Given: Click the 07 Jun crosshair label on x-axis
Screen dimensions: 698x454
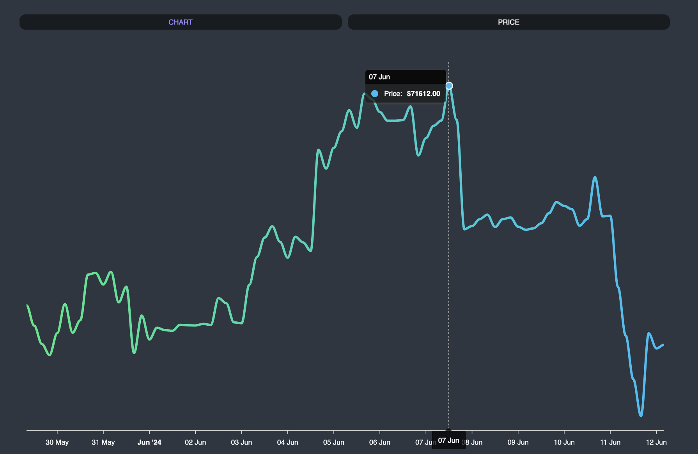Looking at the screenshot, I should tap(448, 440).
